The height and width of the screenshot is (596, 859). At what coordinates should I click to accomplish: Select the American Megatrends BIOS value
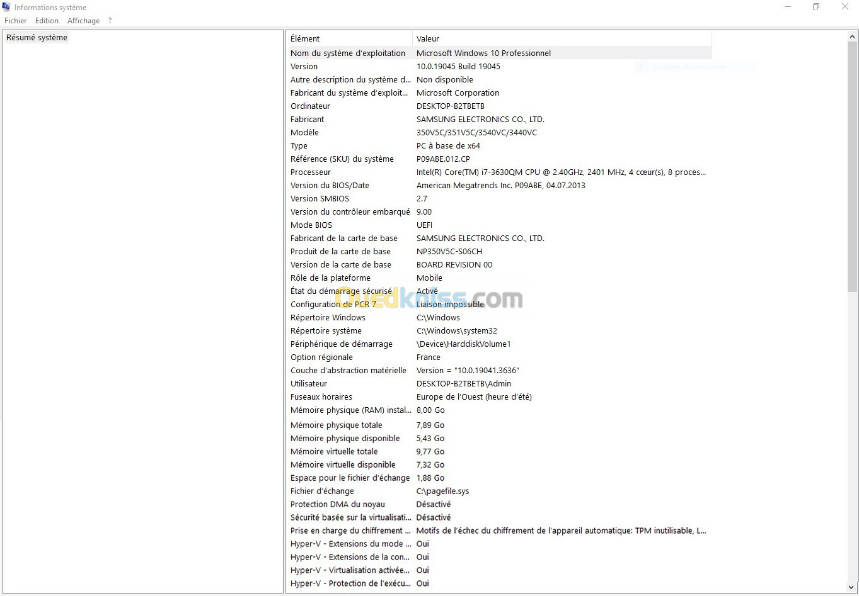501,186
